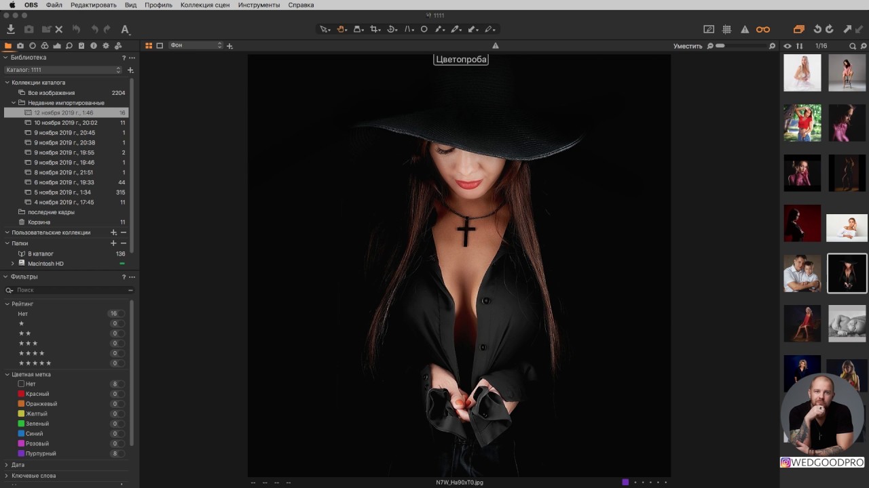Select the father and son thumbnail

pos(802,273)
